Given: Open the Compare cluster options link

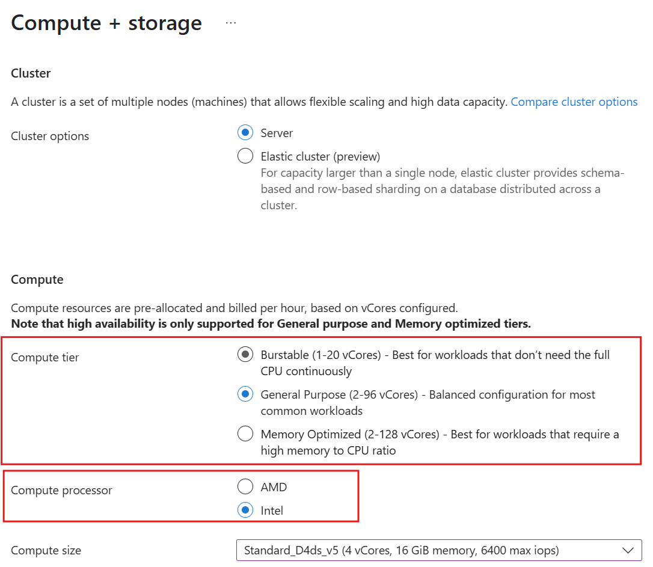Looking at the screenshot, I should coord(574,102).
